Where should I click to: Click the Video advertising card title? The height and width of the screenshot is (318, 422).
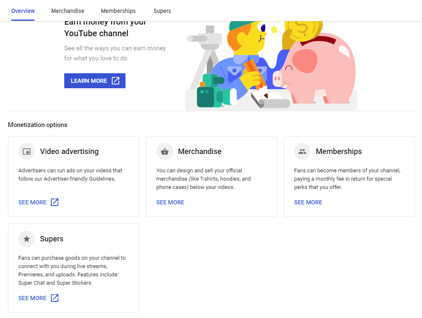click(x=70, y=152)
